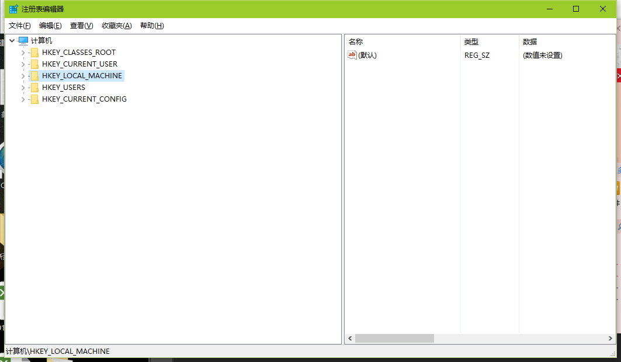Click the HKEY_CURRENT_CONFIG folder icon
Image resolution: width=621 pixels, height=362 pixels.
[34, 99]
